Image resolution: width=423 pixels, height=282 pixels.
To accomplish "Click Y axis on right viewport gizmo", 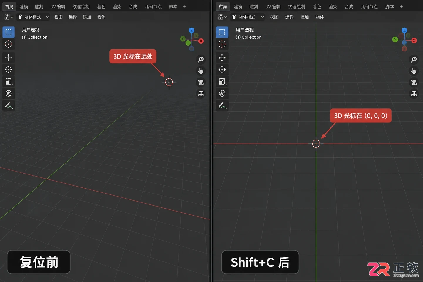I will pyautogui.click(x=395, y=39).
